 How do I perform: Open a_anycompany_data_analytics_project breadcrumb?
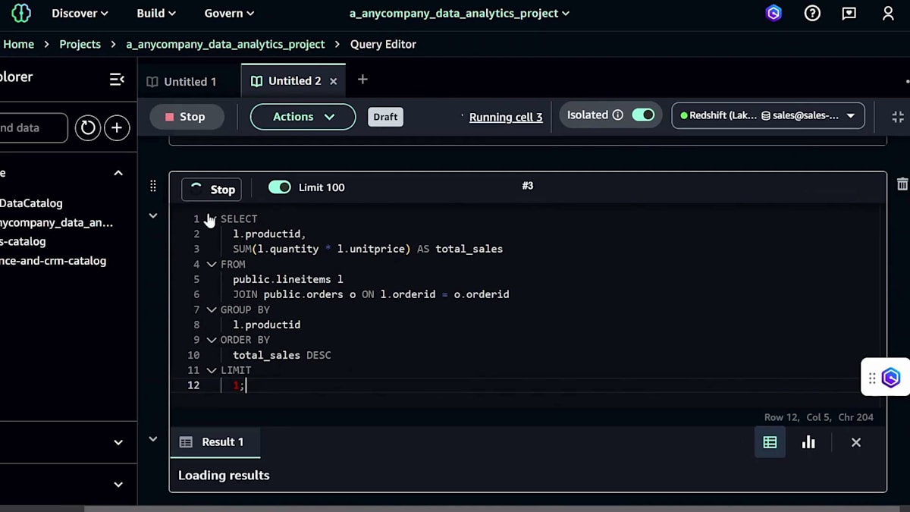click(225, 44)
